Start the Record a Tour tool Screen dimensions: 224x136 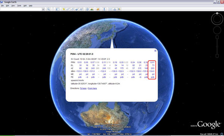point(81,9)
